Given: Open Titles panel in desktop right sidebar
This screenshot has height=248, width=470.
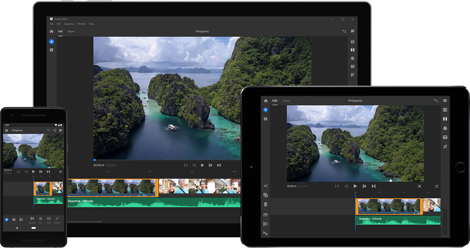Looking at the screenshot, I should tap(352, 42).
